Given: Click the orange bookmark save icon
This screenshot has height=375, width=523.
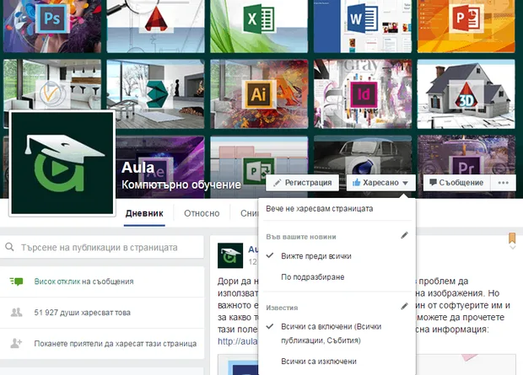Looking at the screenshot, I should pyautogui.click(x=512, y=238).
